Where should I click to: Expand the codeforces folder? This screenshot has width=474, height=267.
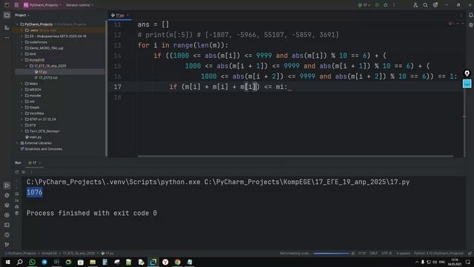click(22, 42)
